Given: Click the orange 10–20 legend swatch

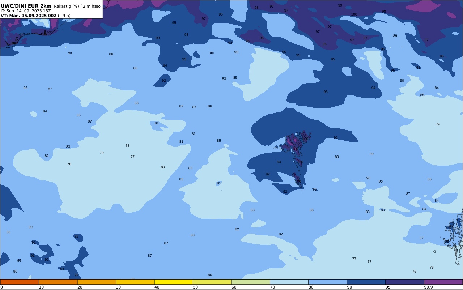Looking at the screenshot, I should pos(58,282).
